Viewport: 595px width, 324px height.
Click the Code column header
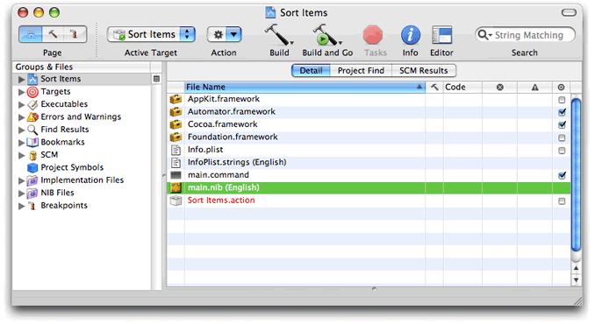[462, 87]
